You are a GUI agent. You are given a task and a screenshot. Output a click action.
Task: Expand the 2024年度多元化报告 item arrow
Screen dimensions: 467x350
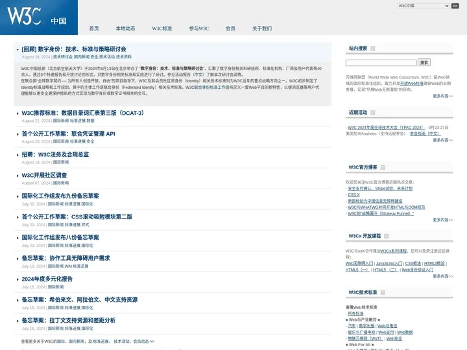click(18, 279)
